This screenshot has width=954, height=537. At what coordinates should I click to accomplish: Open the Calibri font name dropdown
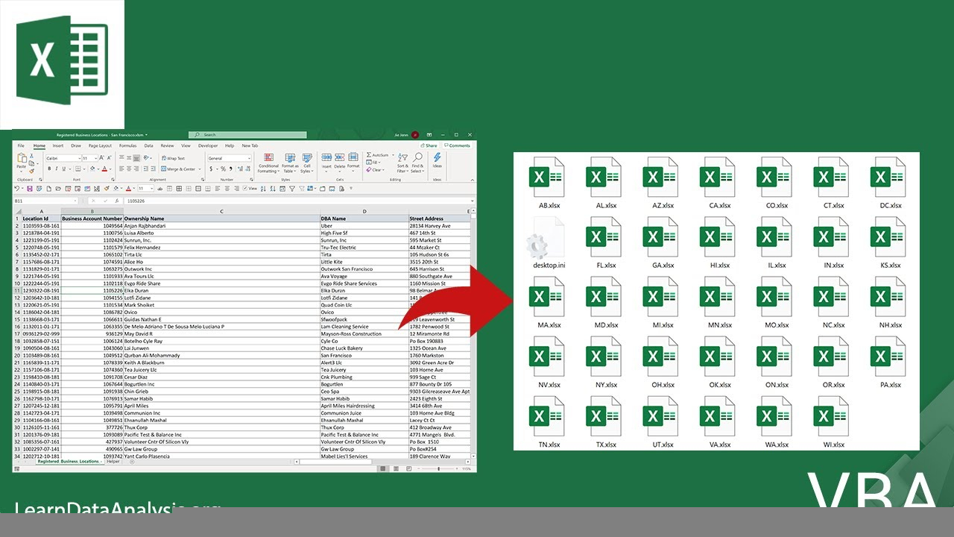[x=80, y=158]
